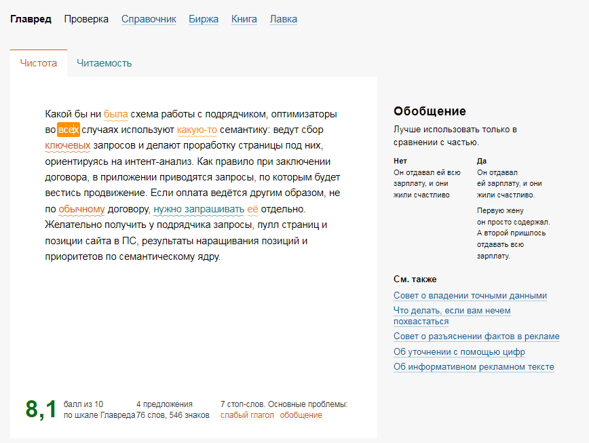Open "Что делать, если вам нечем похвастаться"
Screen dimensions: 589x443
452,311
